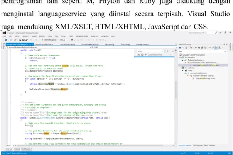233x155 pixels.
Task: Switch to the App.config tab
Action: (110, 44)
